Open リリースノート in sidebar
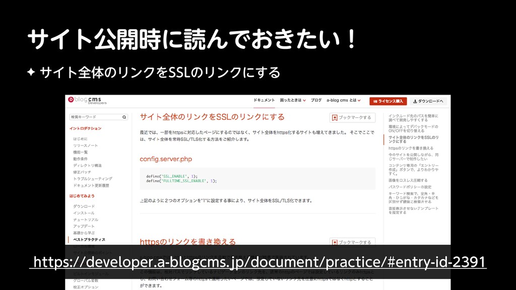 click(85, 146)
